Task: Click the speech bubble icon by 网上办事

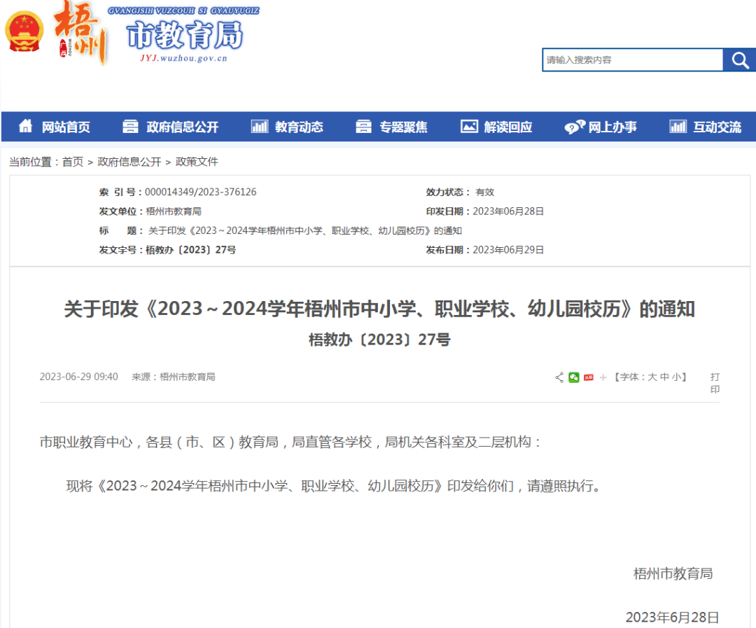Action: pos(574,127)
